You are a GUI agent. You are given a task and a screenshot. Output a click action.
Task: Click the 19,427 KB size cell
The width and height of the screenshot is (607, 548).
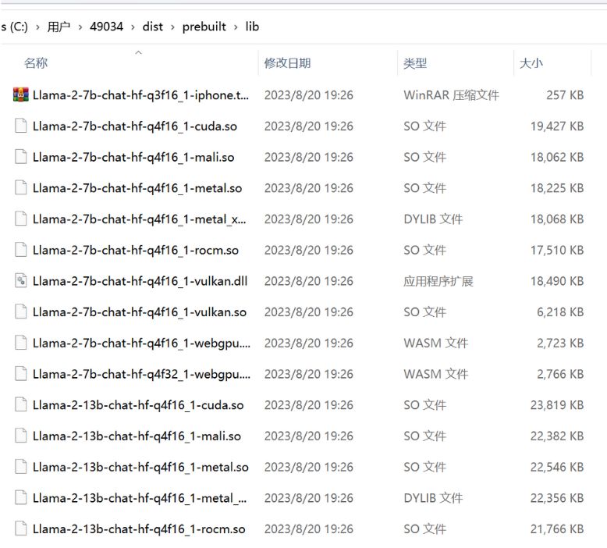557,126
